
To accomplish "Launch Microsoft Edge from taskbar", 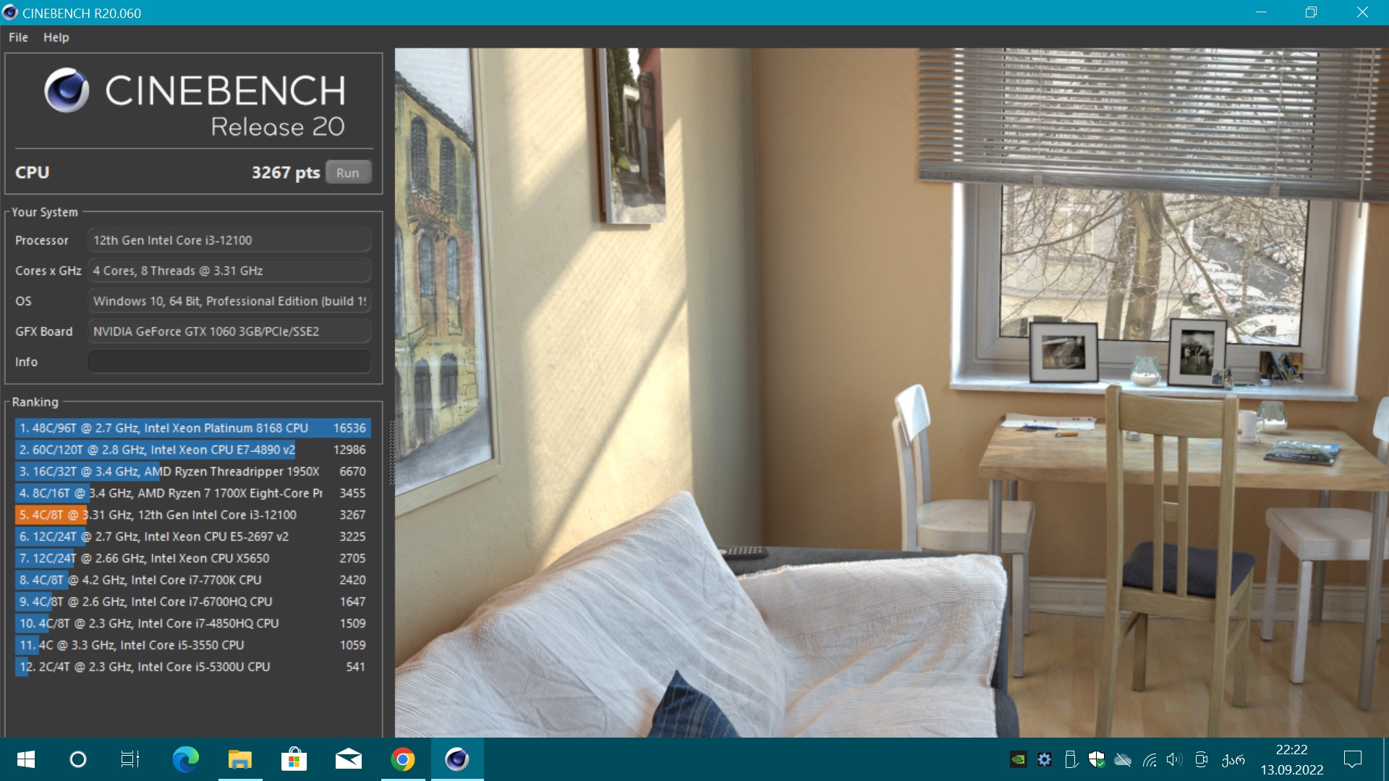I will pyautogui.click(x=185, y=759).
